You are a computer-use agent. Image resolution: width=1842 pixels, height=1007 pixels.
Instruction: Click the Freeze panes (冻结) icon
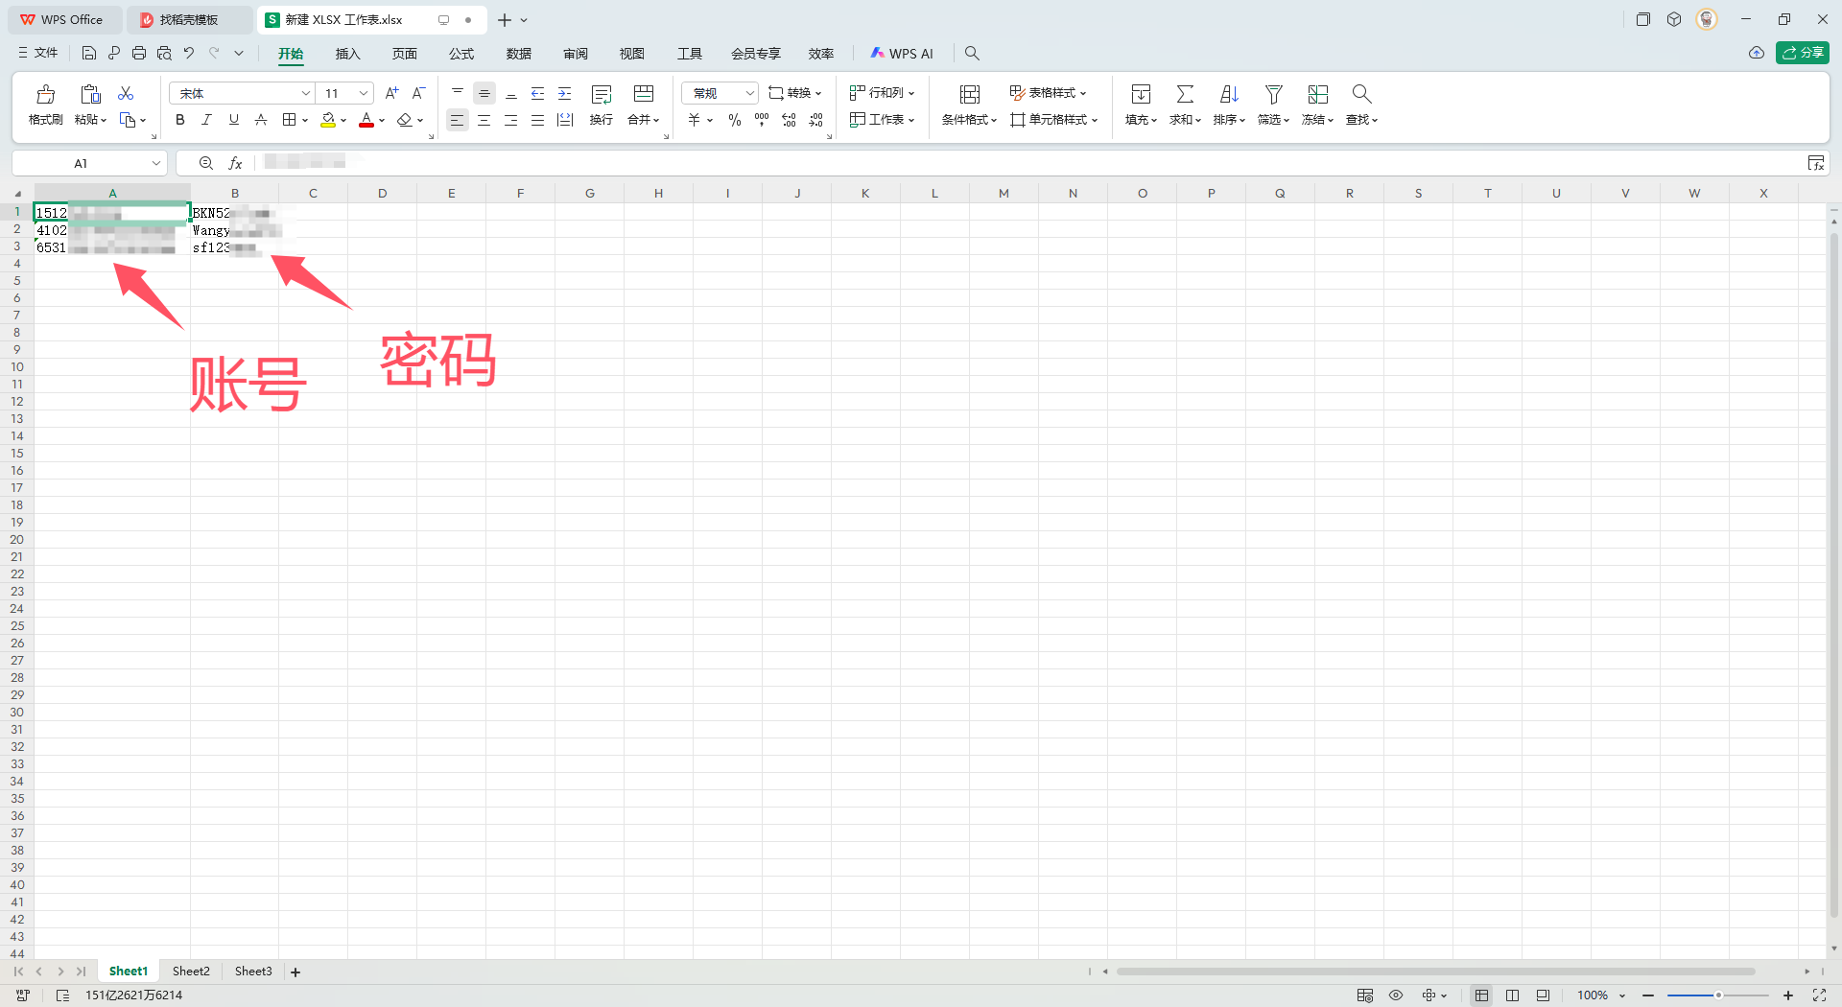(x=1317, y=95)
